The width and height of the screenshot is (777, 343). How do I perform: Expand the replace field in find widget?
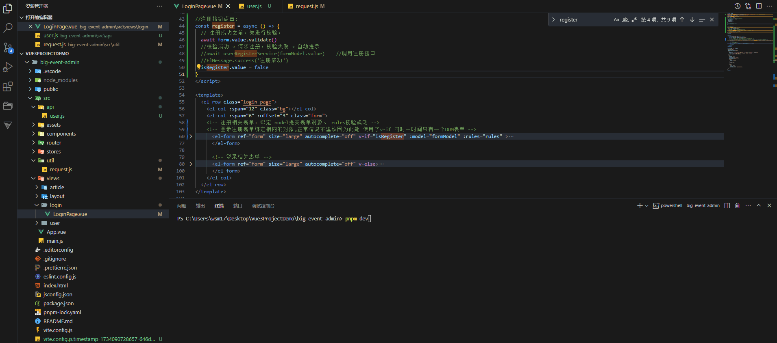point(553,19)
